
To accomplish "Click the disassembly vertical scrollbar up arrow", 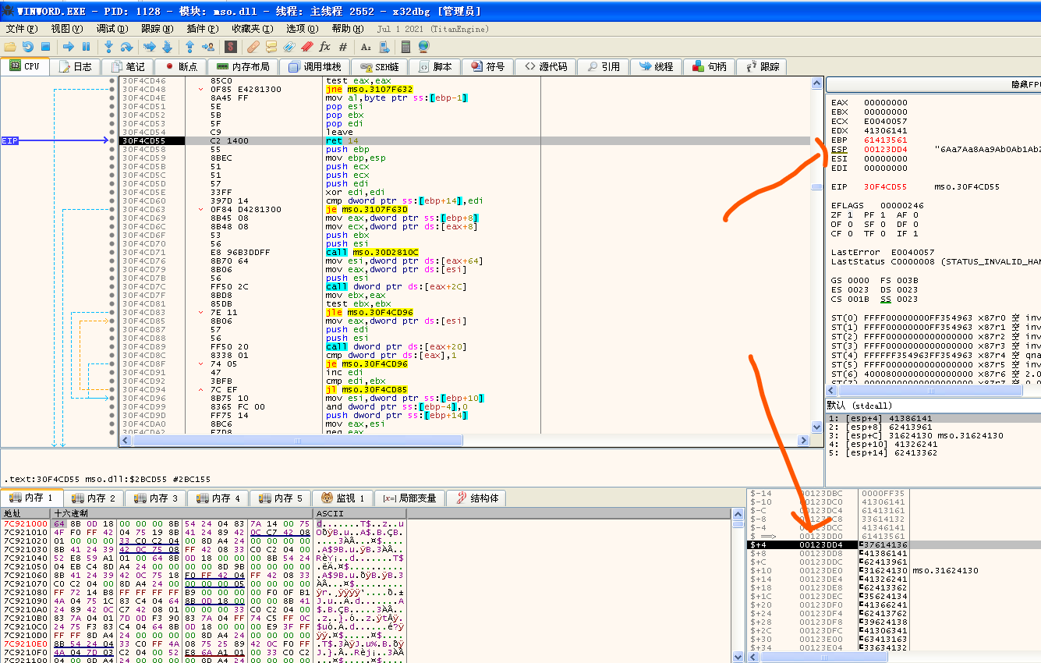I will (816, 83).
